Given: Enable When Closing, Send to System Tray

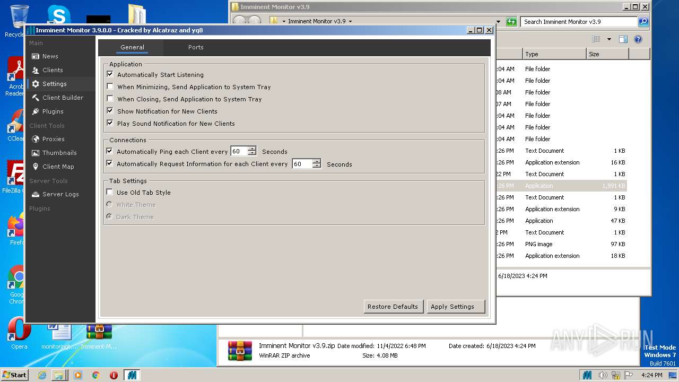Looking at the screenshot, I should pyautogui.click(x=110, y=99).
